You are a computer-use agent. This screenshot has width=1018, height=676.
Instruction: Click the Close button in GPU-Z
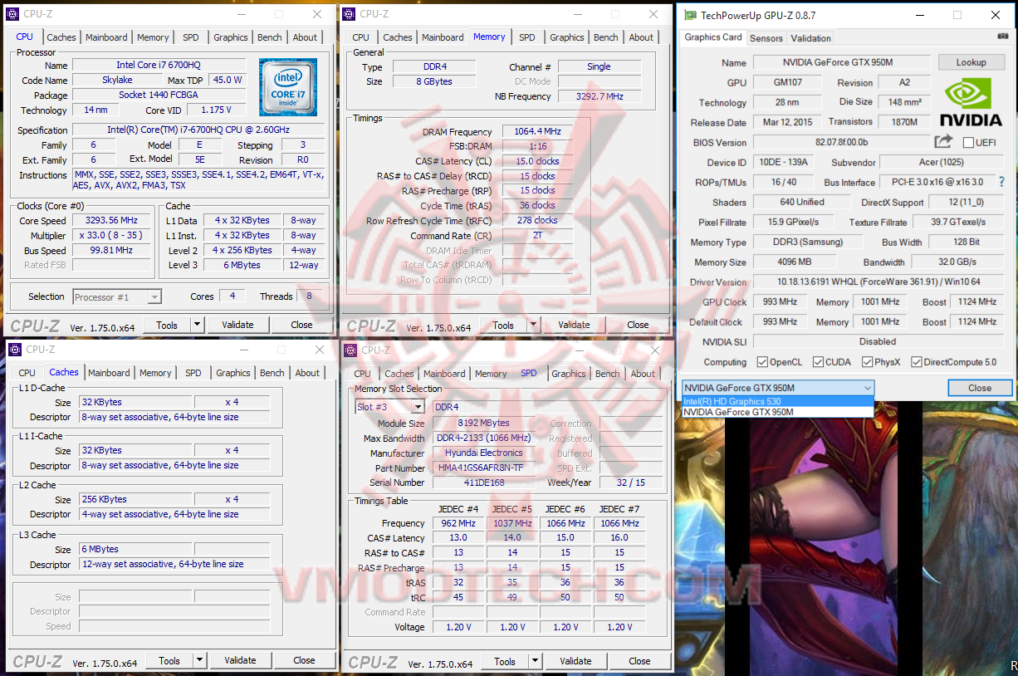tap(980, 388)
